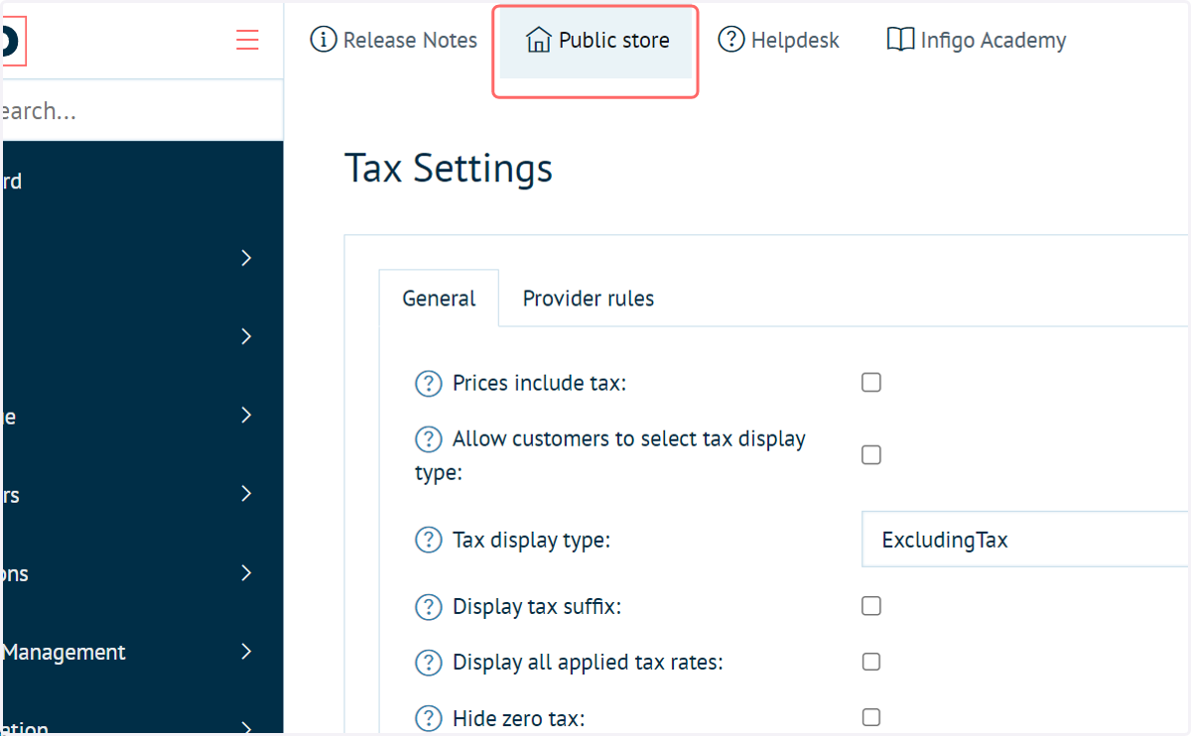Click help icon beside Hide zero tax

[428, 717]
